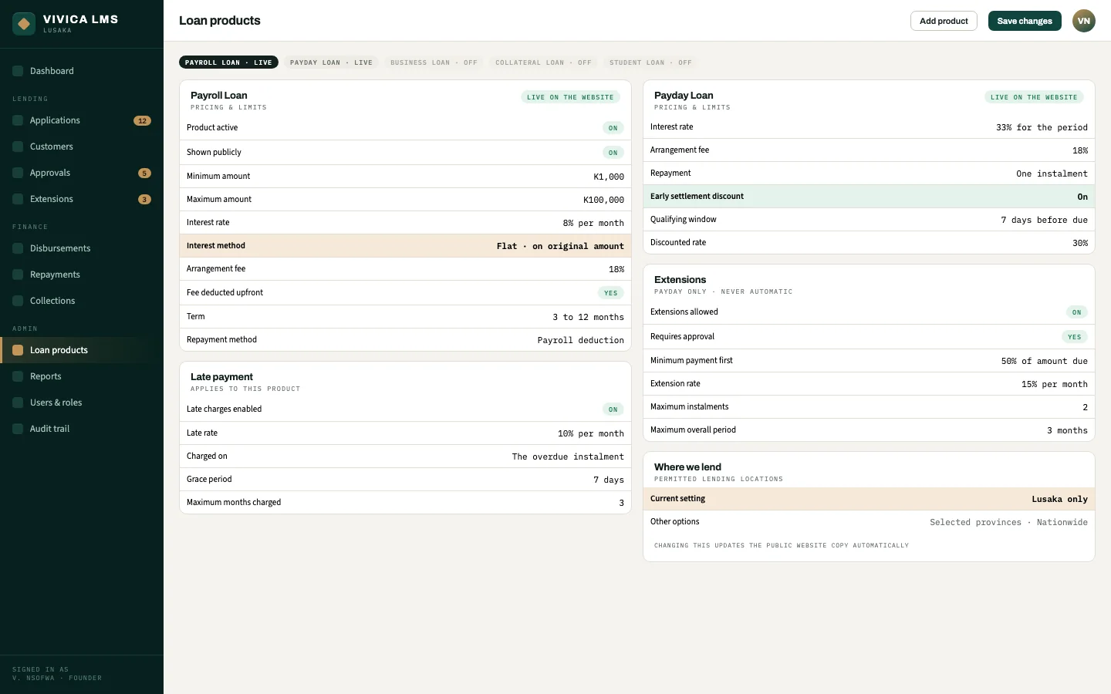Click the Users & roles sidebar icon
Image resolution: width=1111 pixels, height=694 pixels.
click(x=18, y=403)
